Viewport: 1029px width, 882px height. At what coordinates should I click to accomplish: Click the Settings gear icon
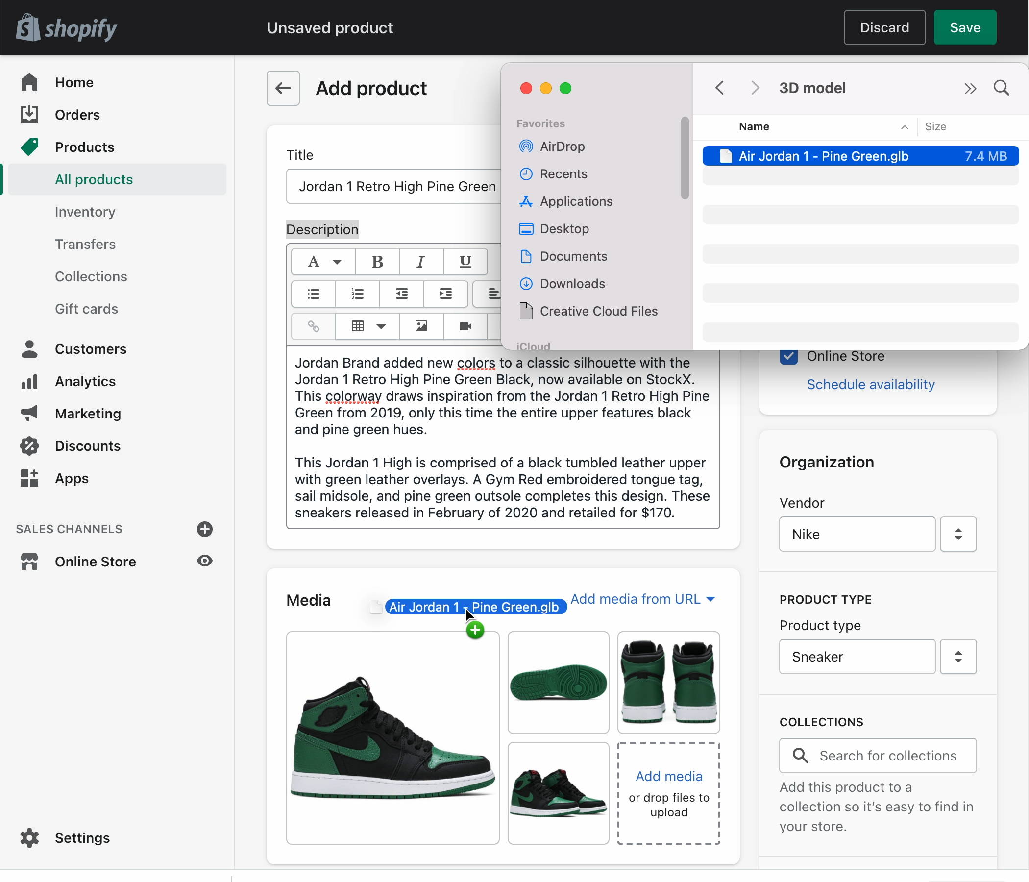(x=29, y=838)
